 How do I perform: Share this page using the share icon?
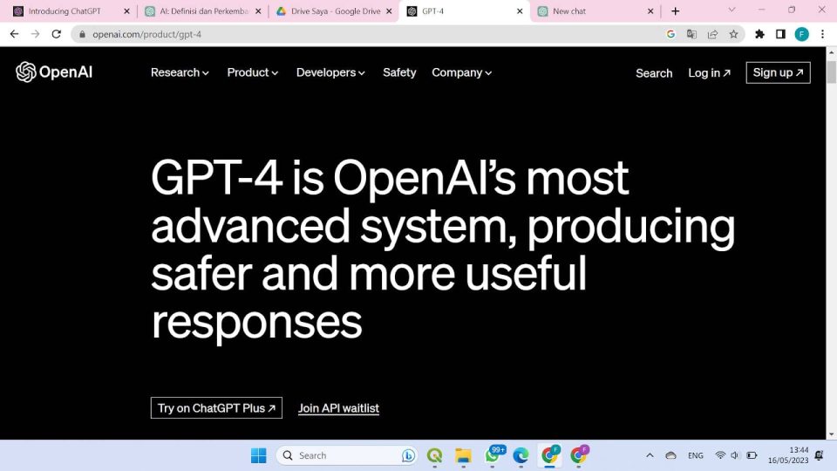click(712, 34)
